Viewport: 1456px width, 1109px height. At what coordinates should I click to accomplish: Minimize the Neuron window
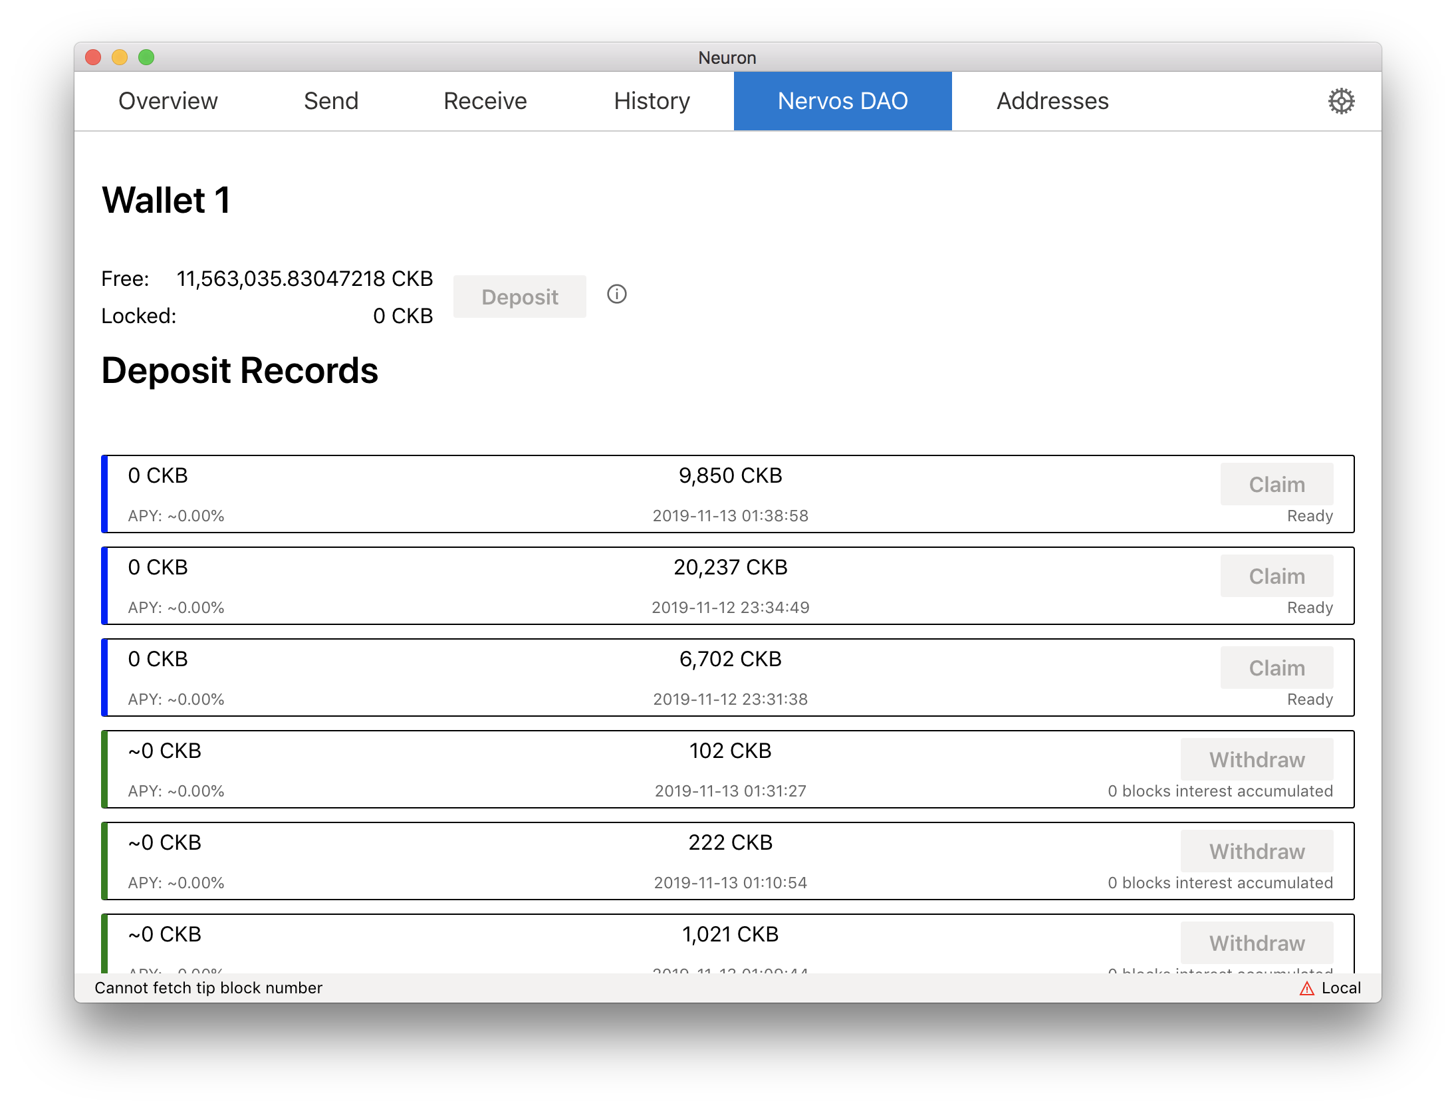click(120, 57)
